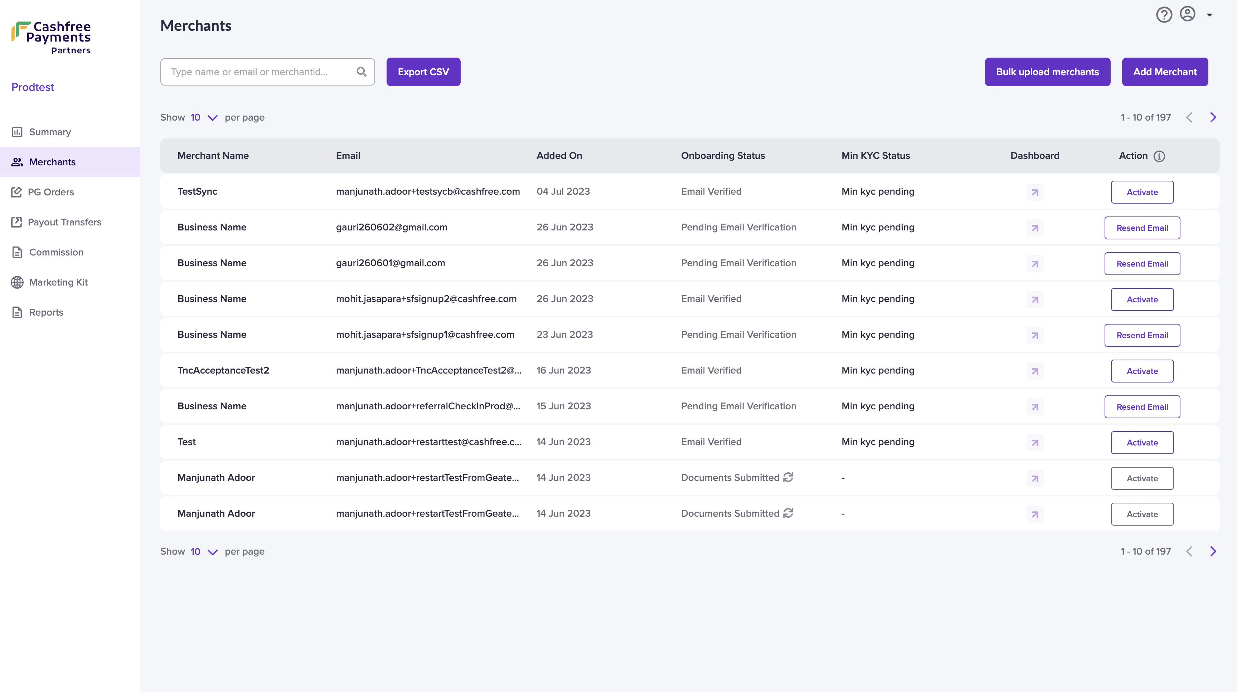The width and height of the screenshot is (1237, 692).
Task: Select the Summary icon in the sidebar
Action: point(17,131)
